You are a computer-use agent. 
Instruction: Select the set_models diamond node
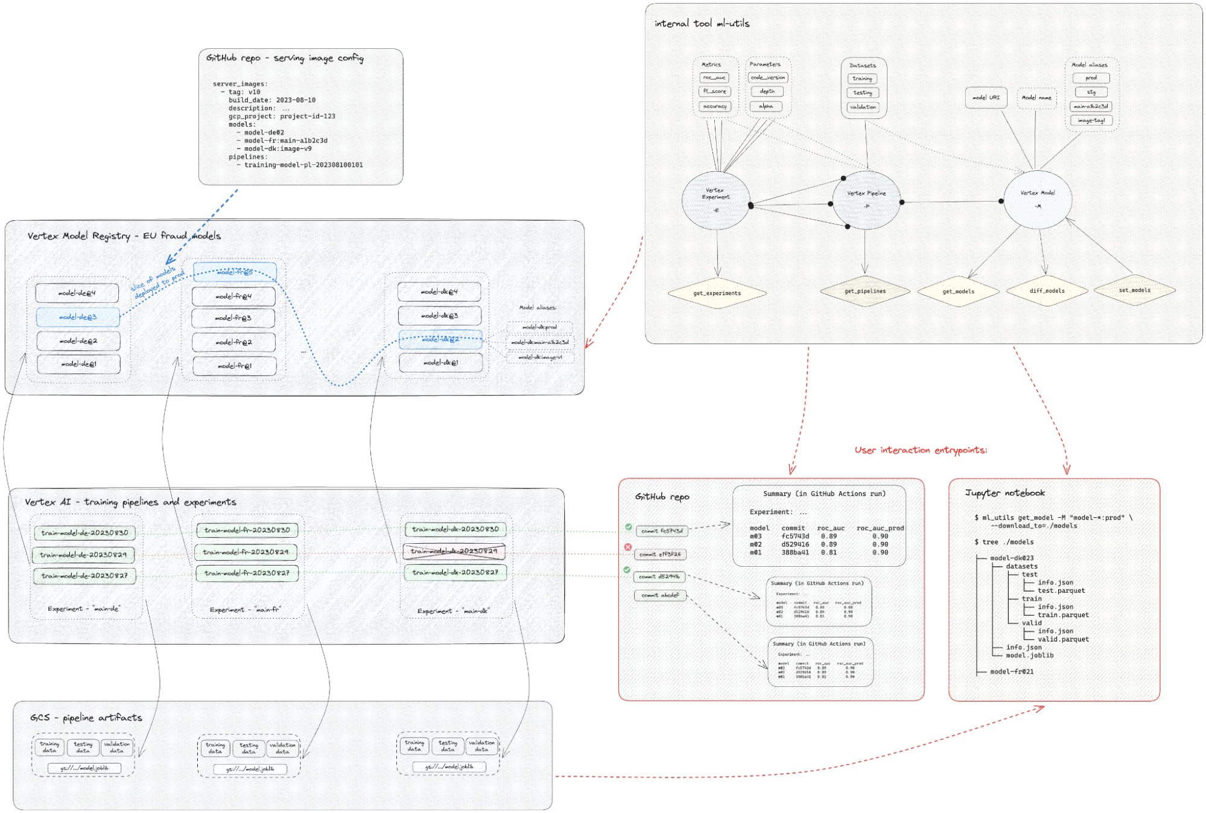(x=1134, y=290)
